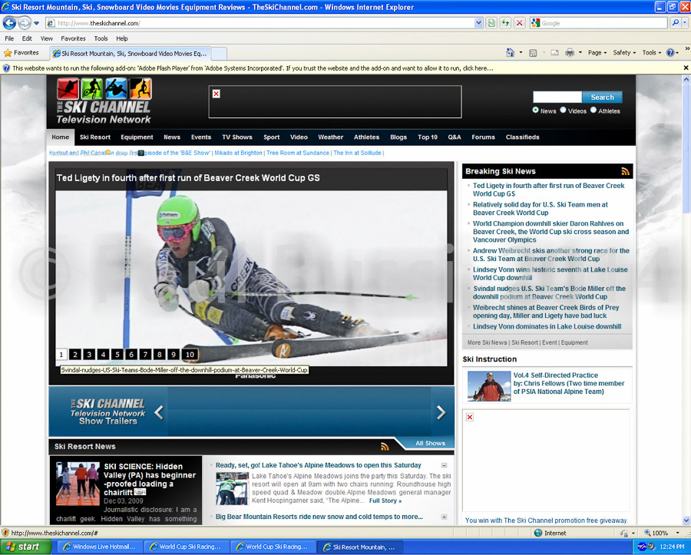
Task: Open the address bar URL dropdown
Action: pyautogui.click(x=478, y=23)
